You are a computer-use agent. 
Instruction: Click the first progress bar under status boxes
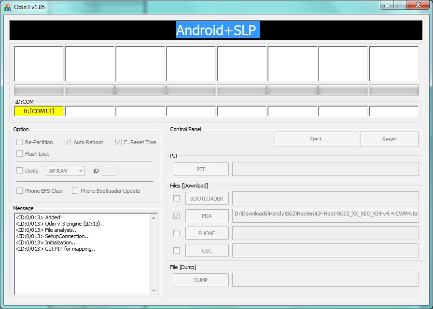pos(39,90)
